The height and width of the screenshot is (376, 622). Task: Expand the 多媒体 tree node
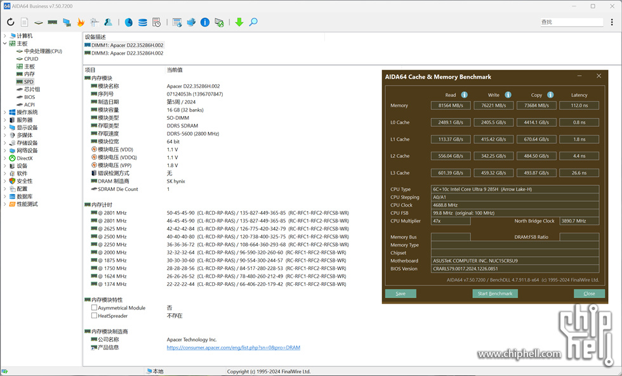5,135
